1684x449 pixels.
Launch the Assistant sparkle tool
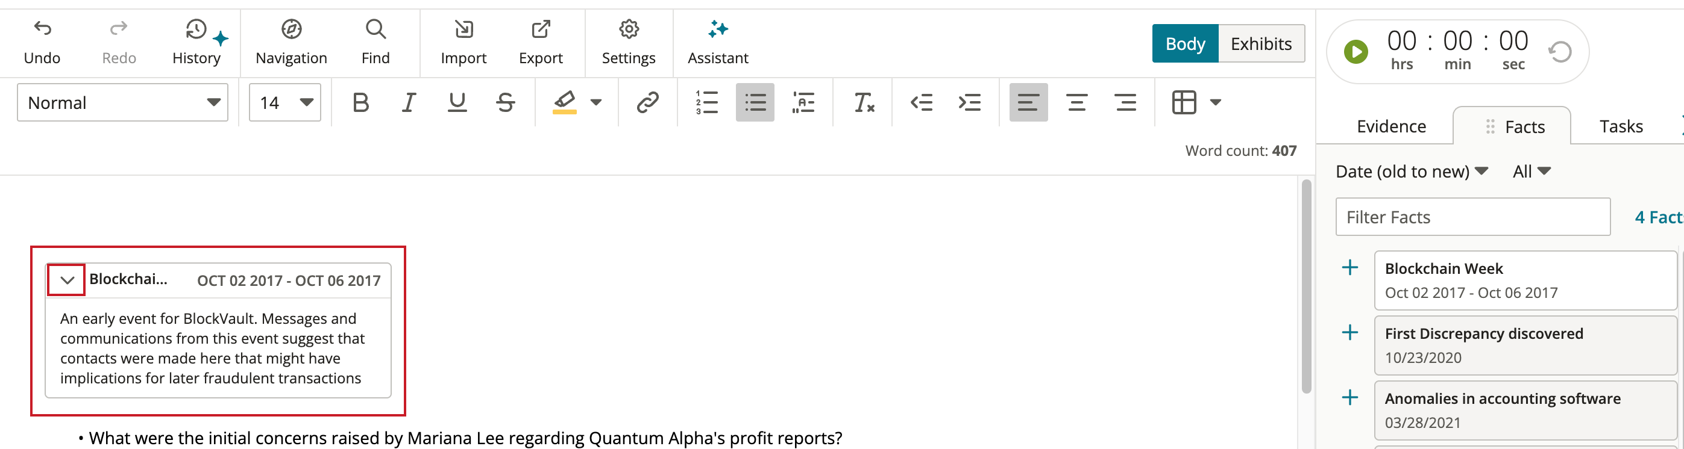click(718, 43)
